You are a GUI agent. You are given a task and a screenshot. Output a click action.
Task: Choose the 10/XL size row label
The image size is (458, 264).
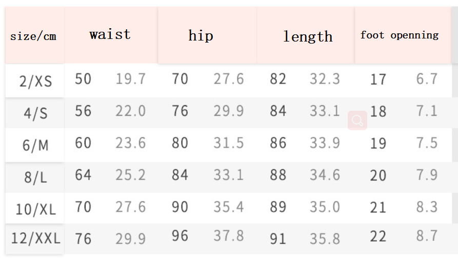click(35, 209)
